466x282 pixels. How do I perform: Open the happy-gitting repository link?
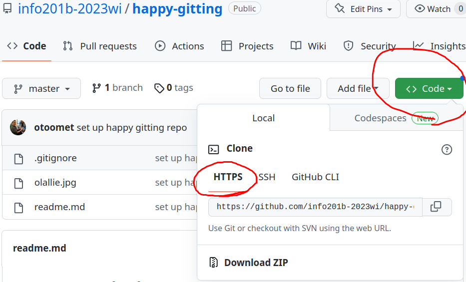coord(177,9)
